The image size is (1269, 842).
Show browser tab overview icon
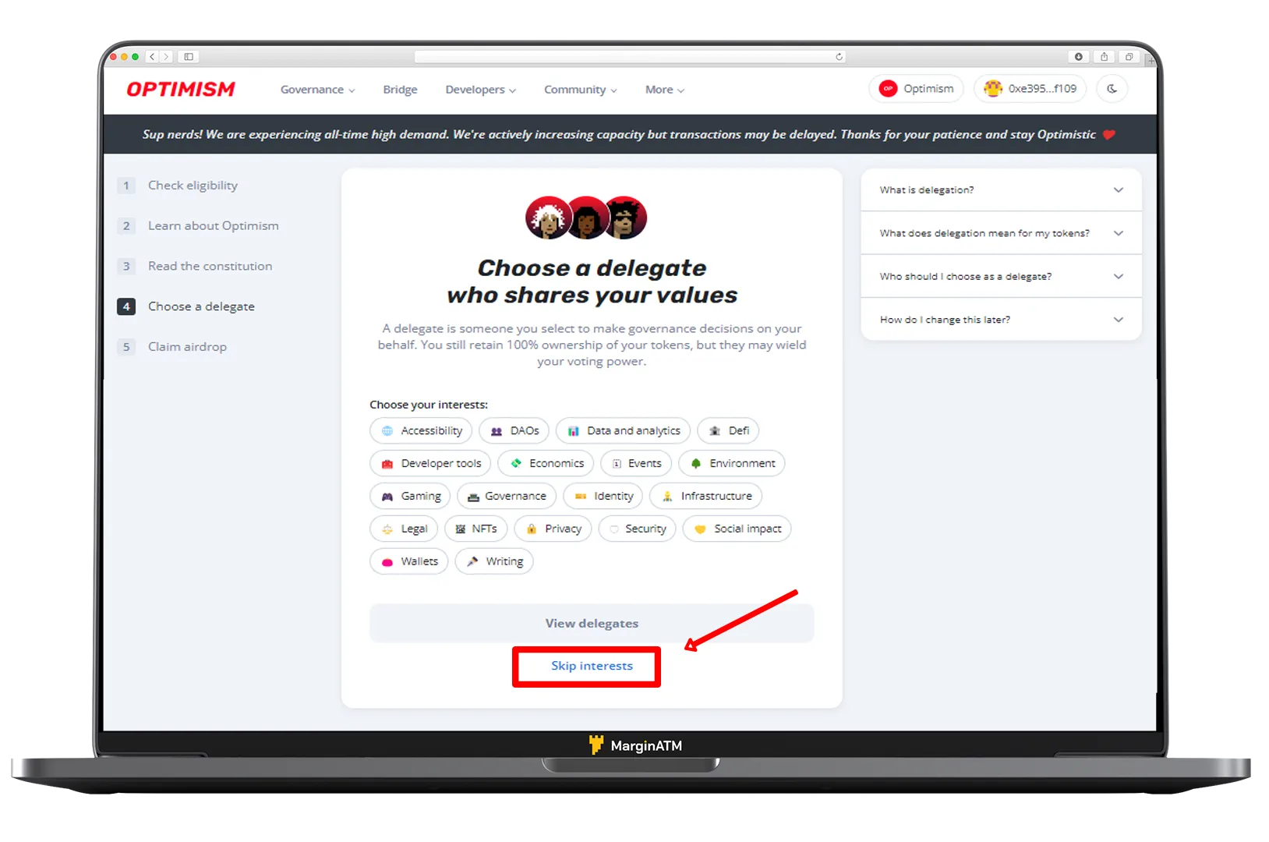[1129, 57]
